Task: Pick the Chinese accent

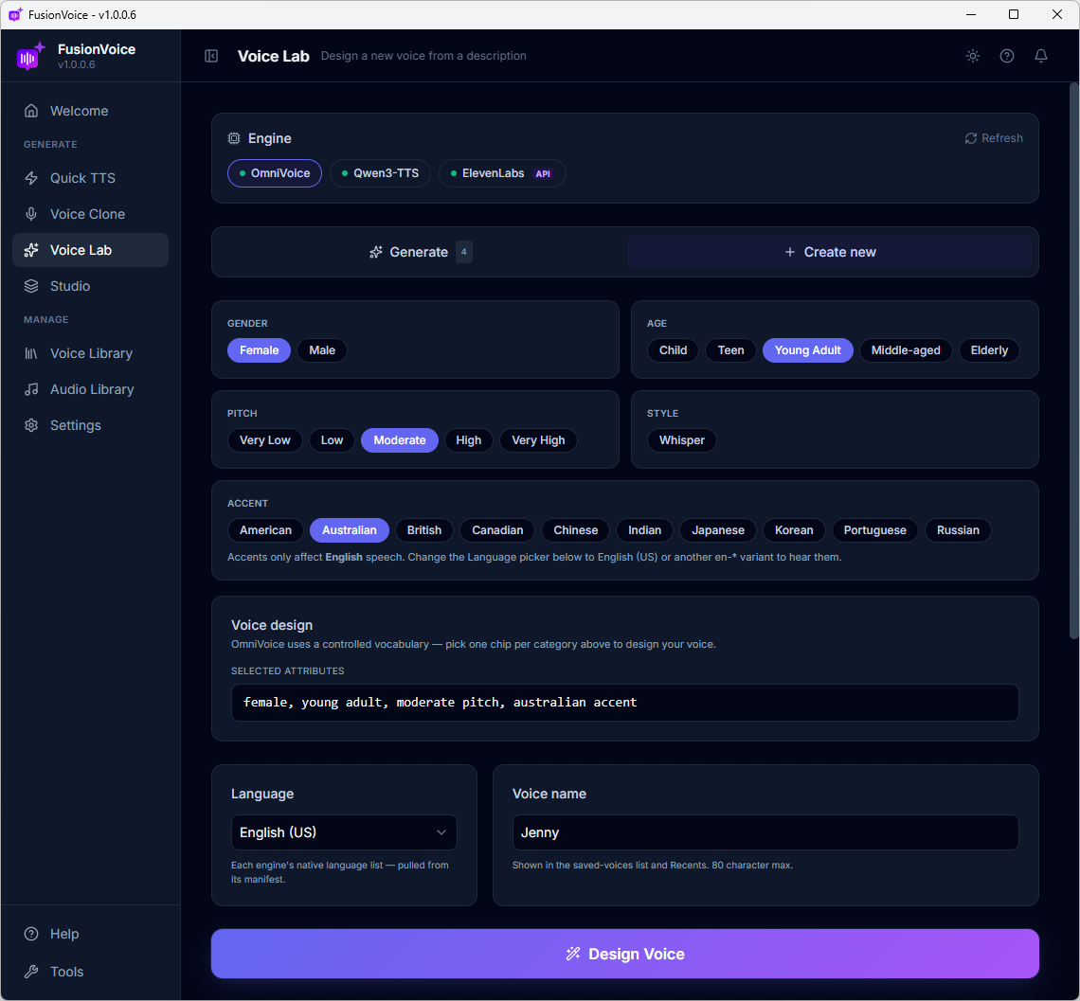Action: [x=576, y=530]
